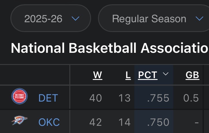Click the PCT sort arrow icon
The width and height of the screenshot is (209, 133).
coord(166,74)
